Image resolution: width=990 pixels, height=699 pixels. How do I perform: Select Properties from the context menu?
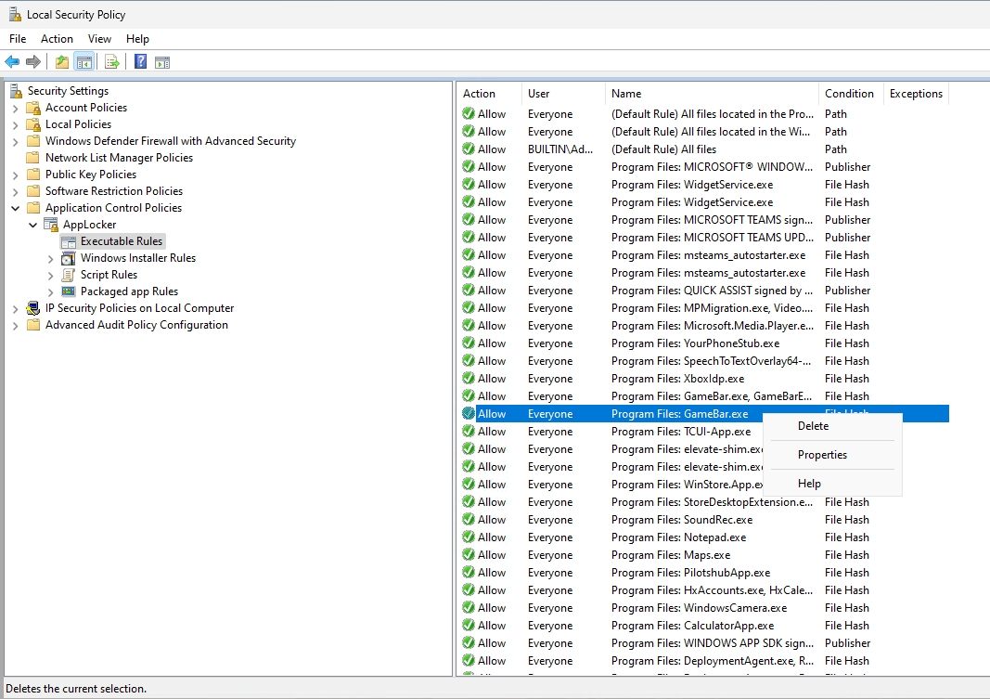pyautogui.click(x=822, y=455)
